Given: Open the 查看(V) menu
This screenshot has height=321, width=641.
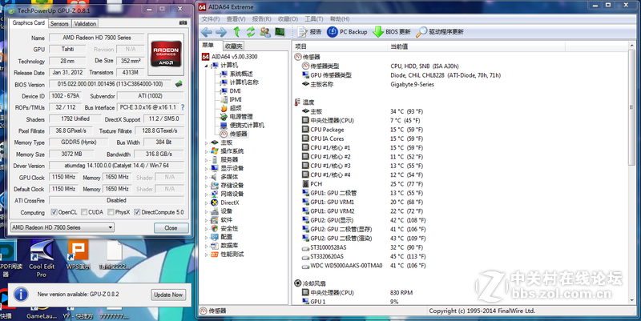Looking at the screenshot, I should (x=236, y=18).
